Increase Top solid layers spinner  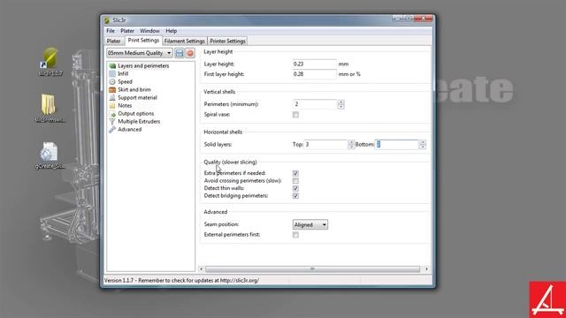(x=351, y=142)
